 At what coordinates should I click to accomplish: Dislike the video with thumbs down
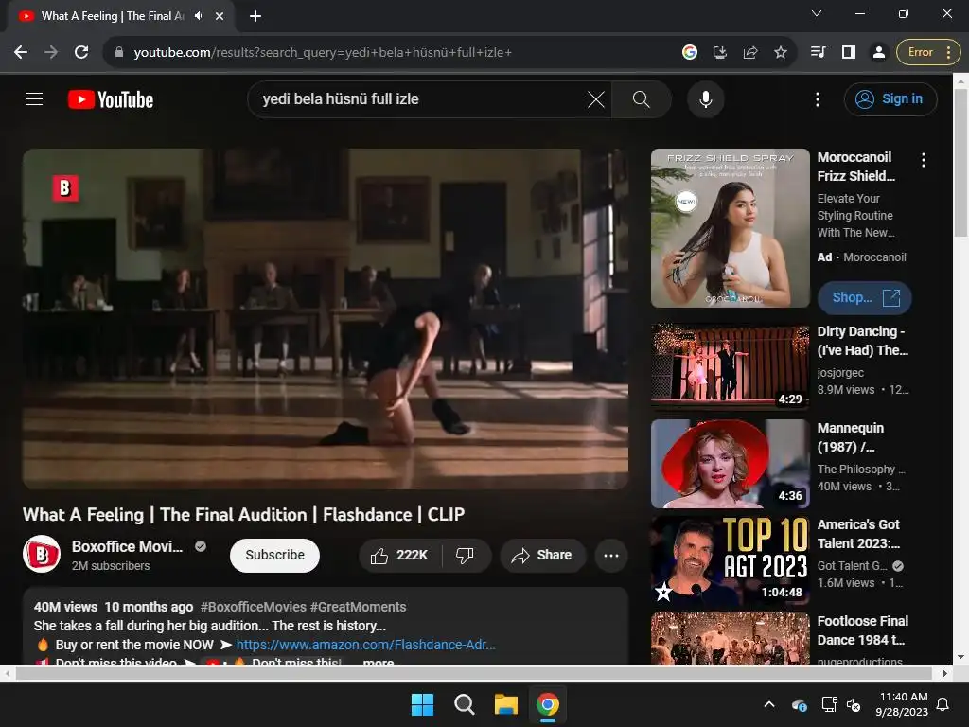[466, 555]
